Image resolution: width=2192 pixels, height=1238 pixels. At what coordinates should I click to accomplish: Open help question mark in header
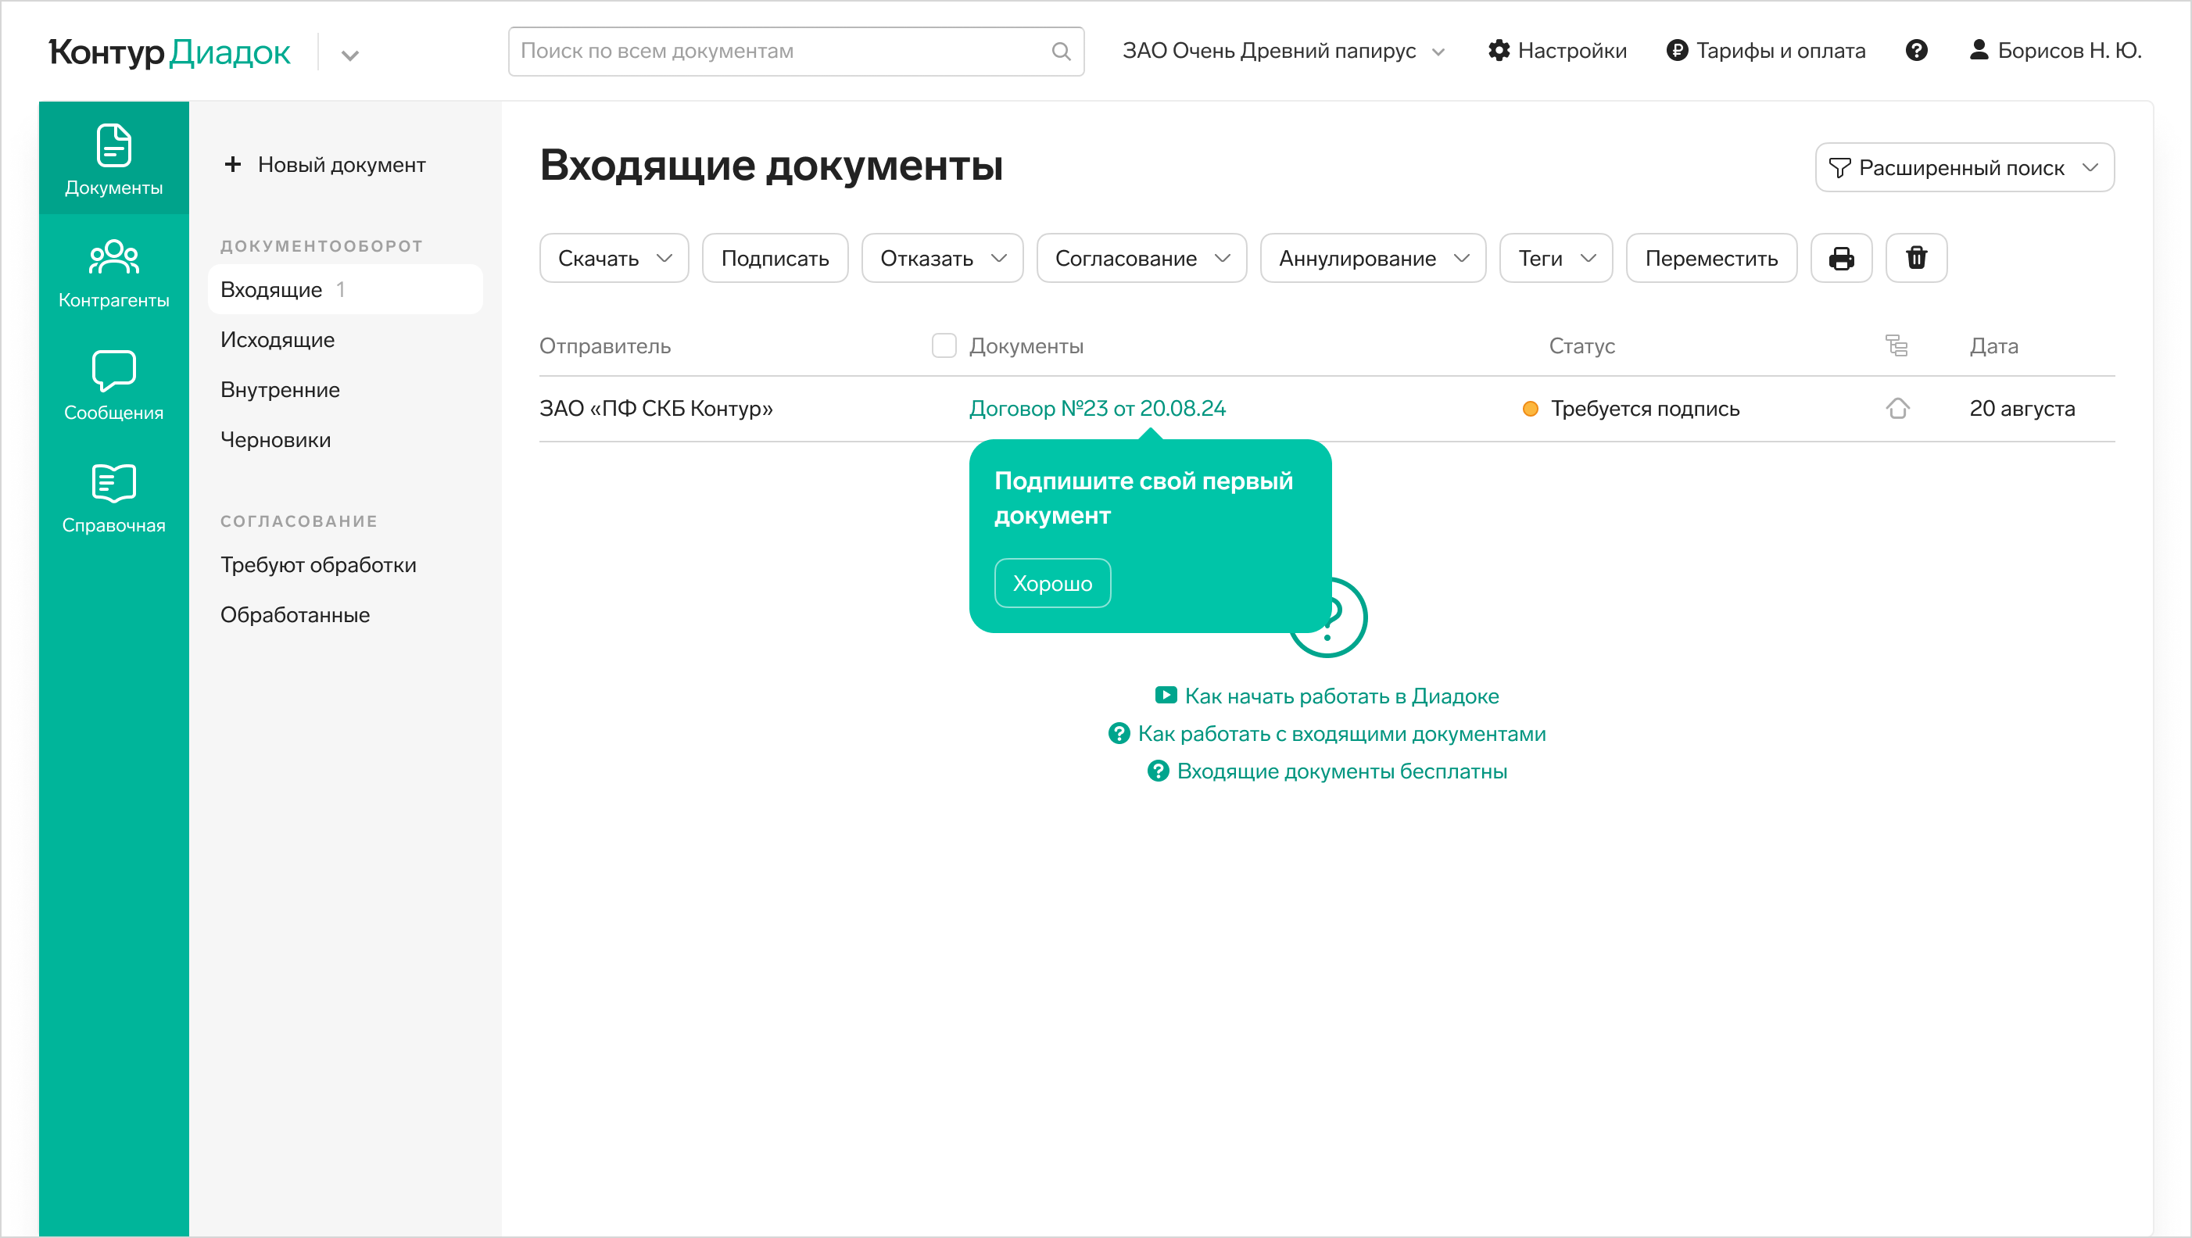click(1916, 50)
